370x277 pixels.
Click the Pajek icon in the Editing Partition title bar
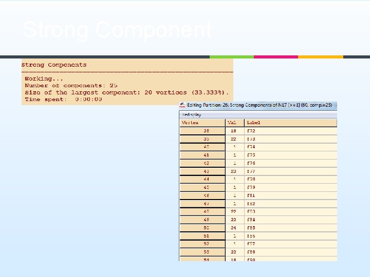click(x=182, y=105)
